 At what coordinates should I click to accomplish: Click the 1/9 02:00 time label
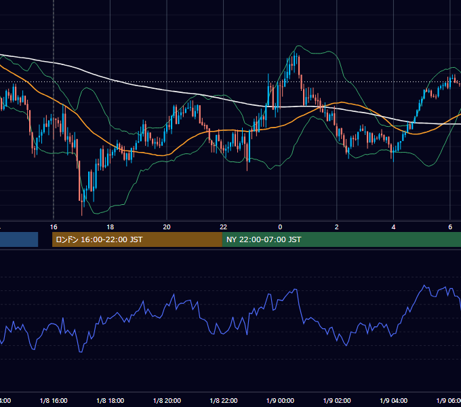(x=337, y=400)
